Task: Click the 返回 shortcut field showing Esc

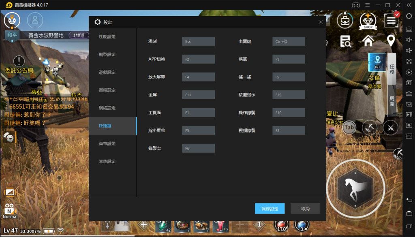Action: [x=199, y=41]
